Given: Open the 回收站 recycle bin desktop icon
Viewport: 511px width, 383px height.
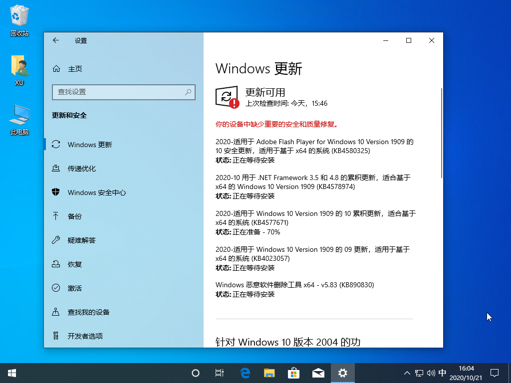Looking at the screenshot, I should pyautogui.click(x=19, y=20).
